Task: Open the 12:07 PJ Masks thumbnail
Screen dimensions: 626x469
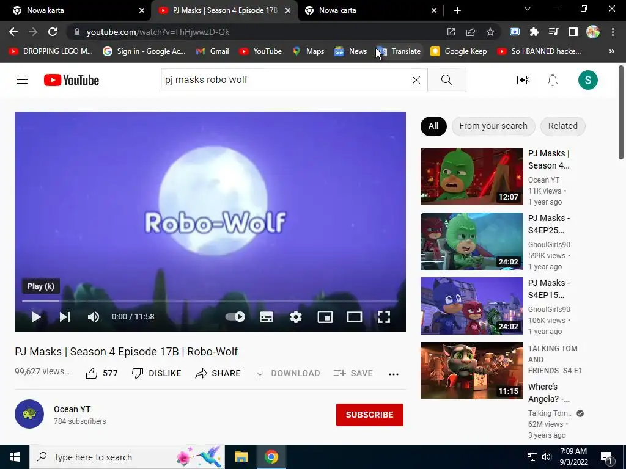Action: [x=471, y=176]
